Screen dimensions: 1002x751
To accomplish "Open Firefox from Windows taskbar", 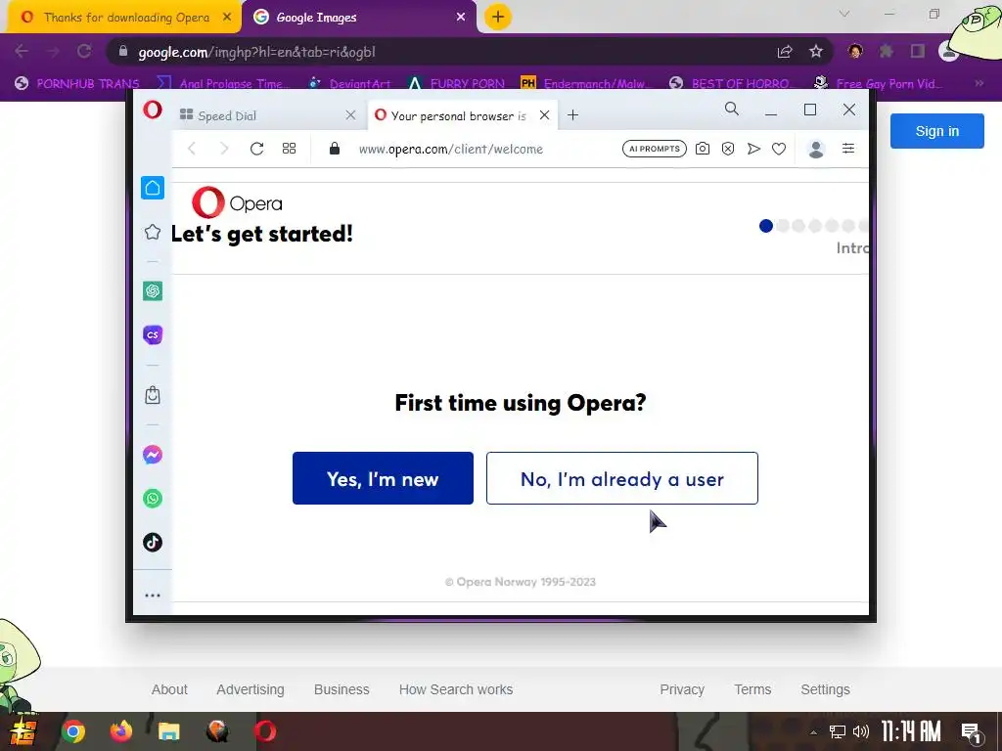I will point(120,731).
